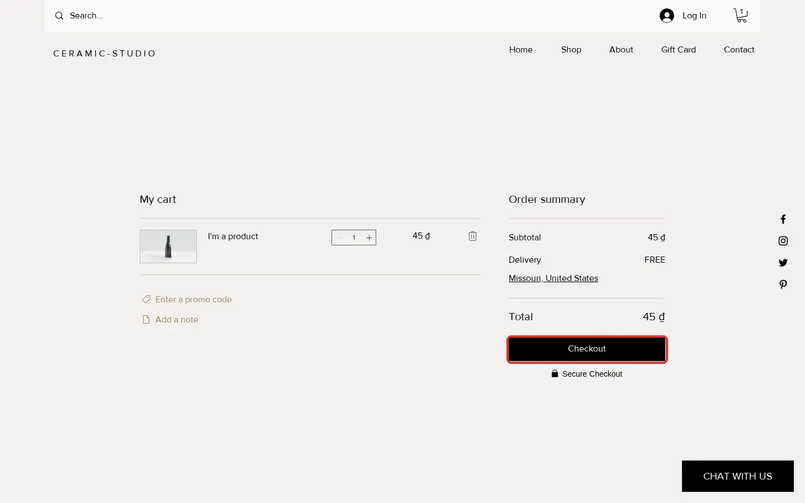805x503 pixels.
Task: Open the shopping cart icon in header
Action: 741,15
